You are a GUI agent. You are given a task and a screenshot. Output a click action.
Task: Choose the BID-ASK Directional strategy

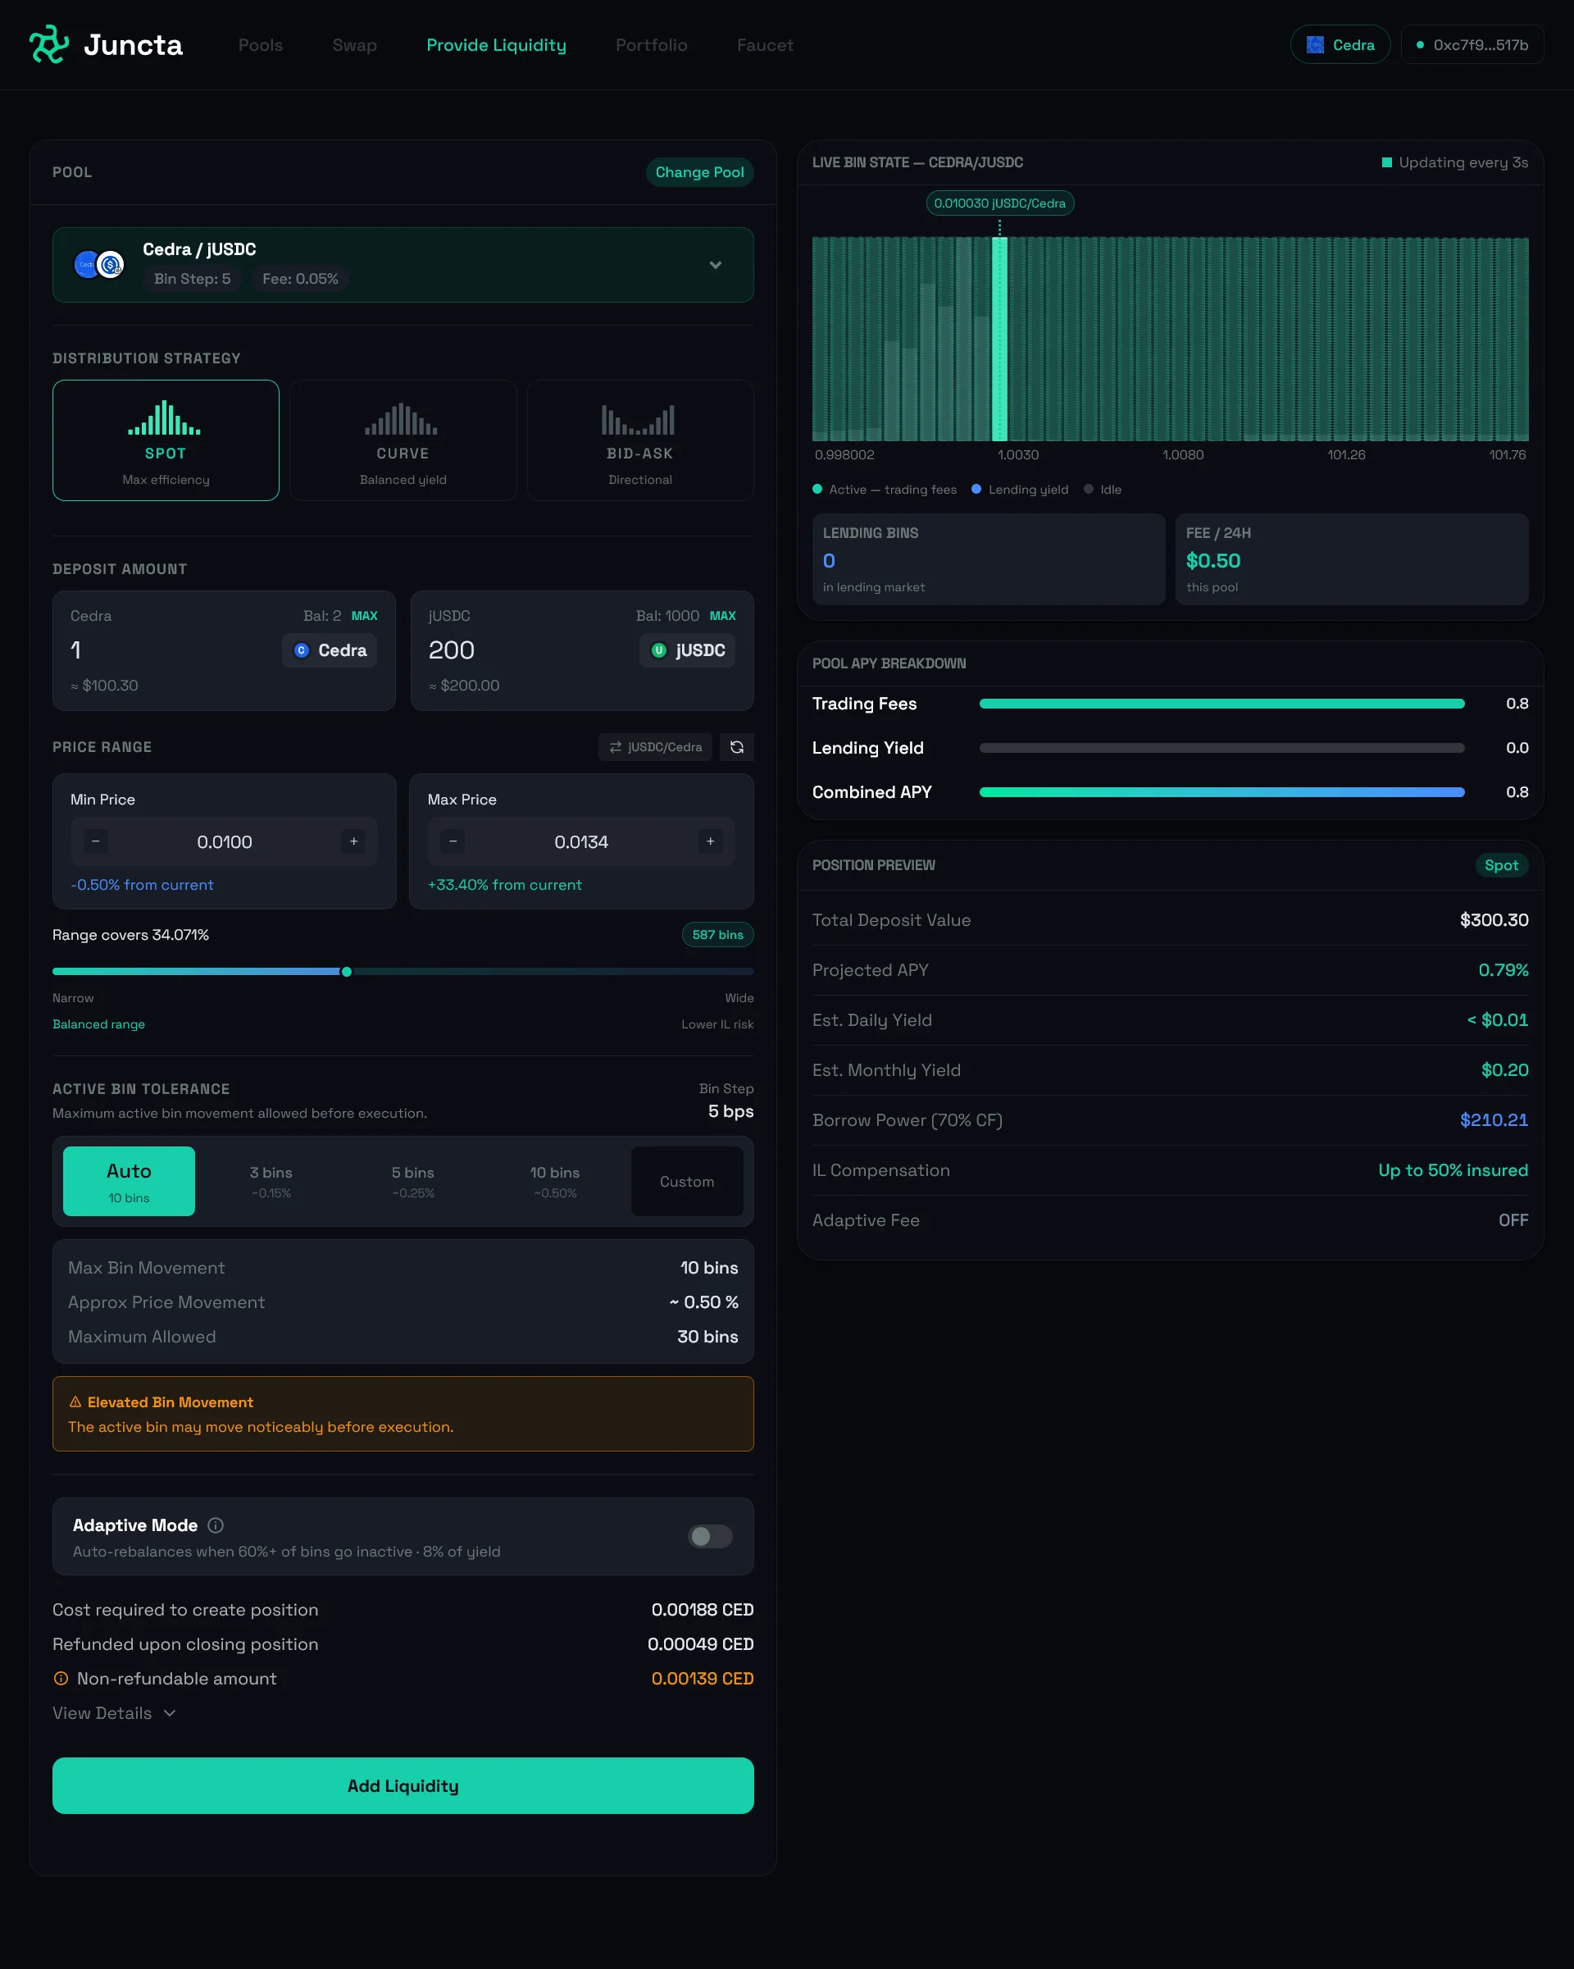pyautogui.click(x=640, y=440)
